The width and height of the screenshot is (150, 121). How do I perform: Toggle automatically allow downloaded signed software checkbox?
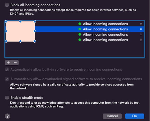tap(7, 79)
